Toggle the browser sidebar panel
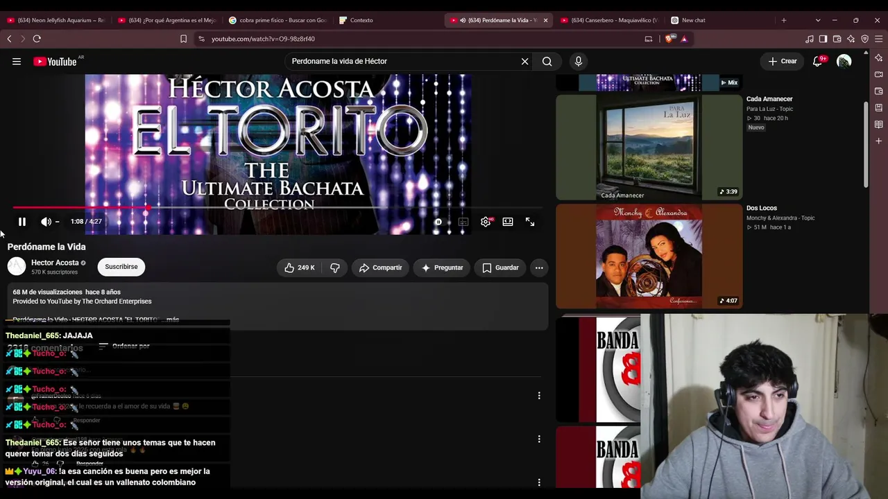 (x=823, y=39)
